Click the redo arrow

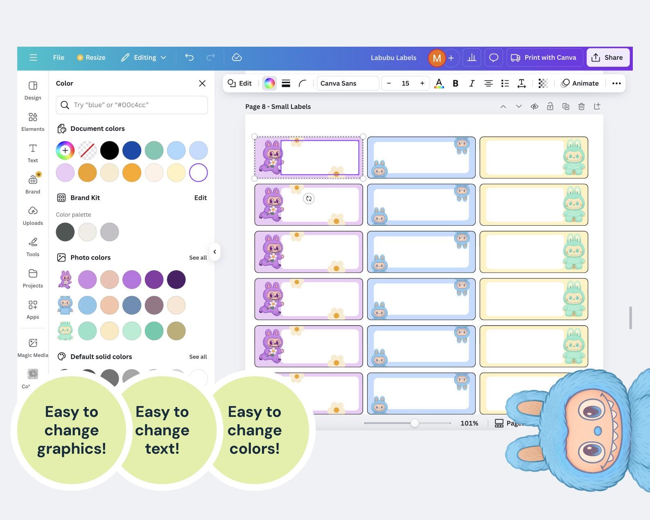[x=210, y=57]
